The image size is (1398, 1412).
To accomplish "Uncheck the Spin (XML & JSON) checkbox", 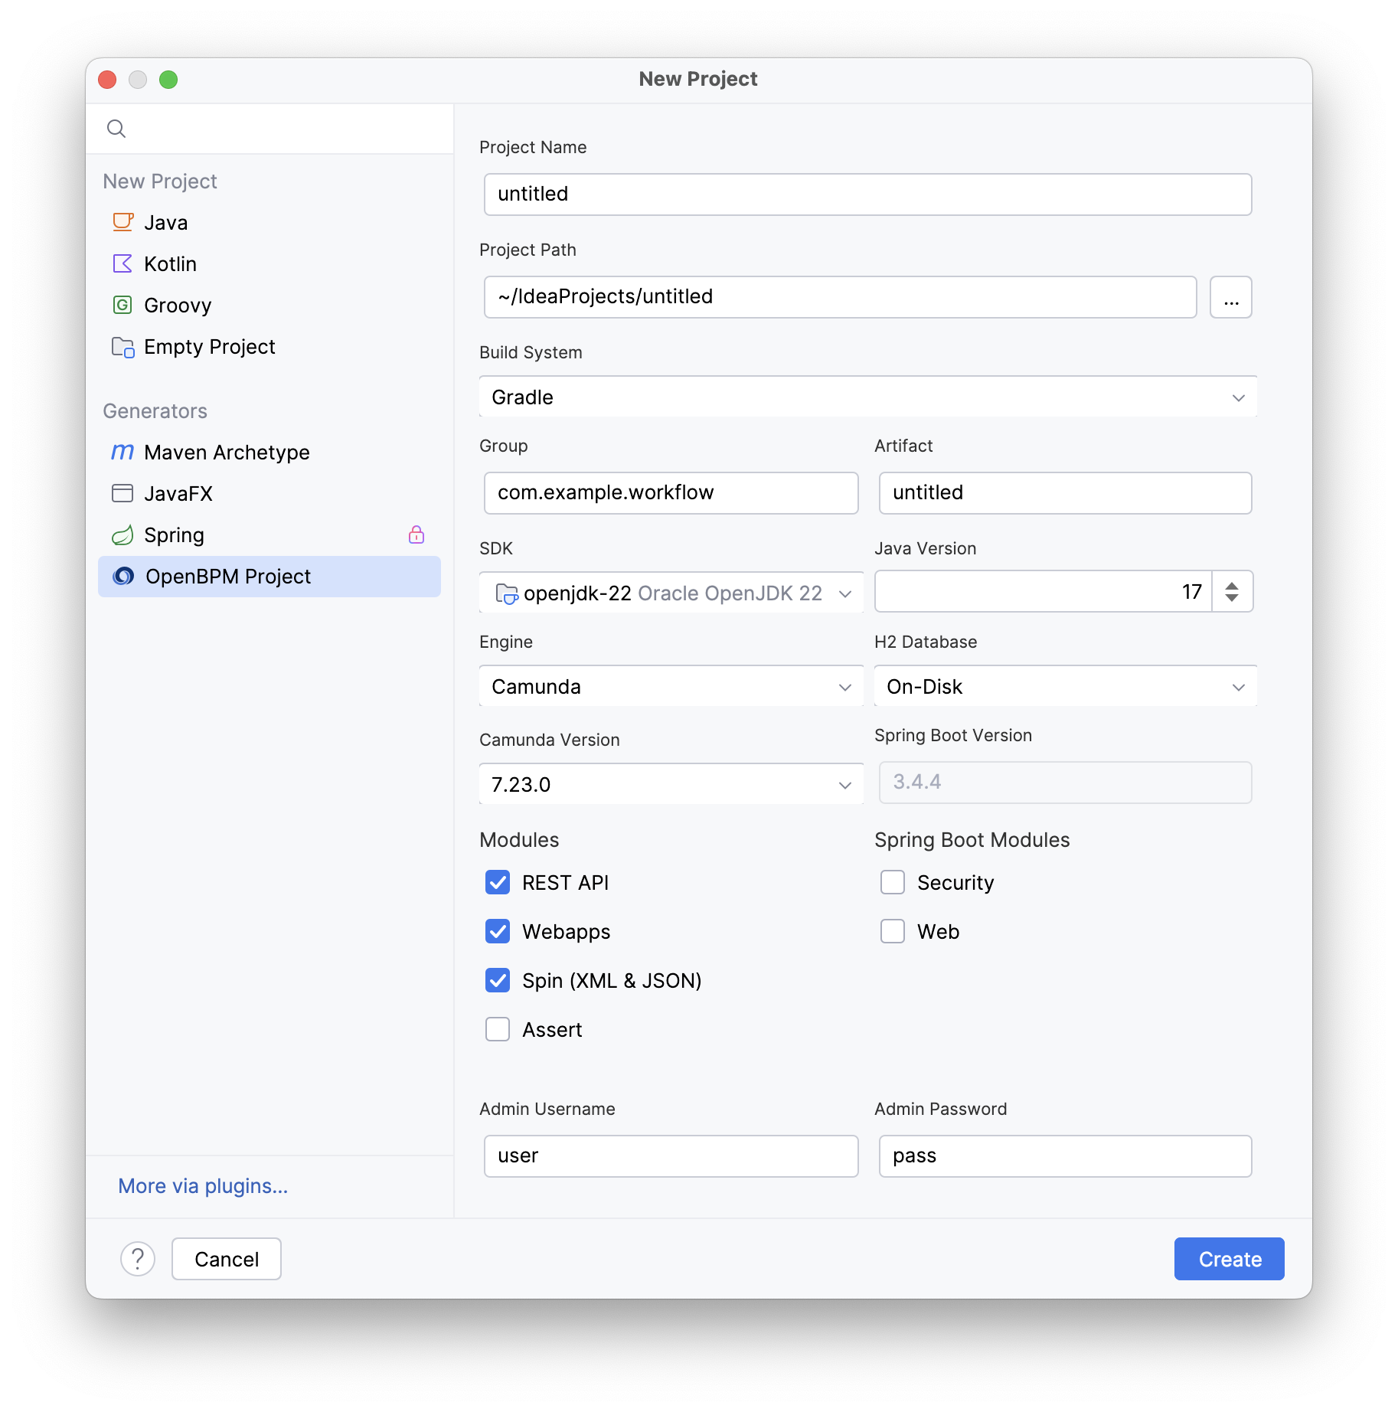I will coord(498,980).
